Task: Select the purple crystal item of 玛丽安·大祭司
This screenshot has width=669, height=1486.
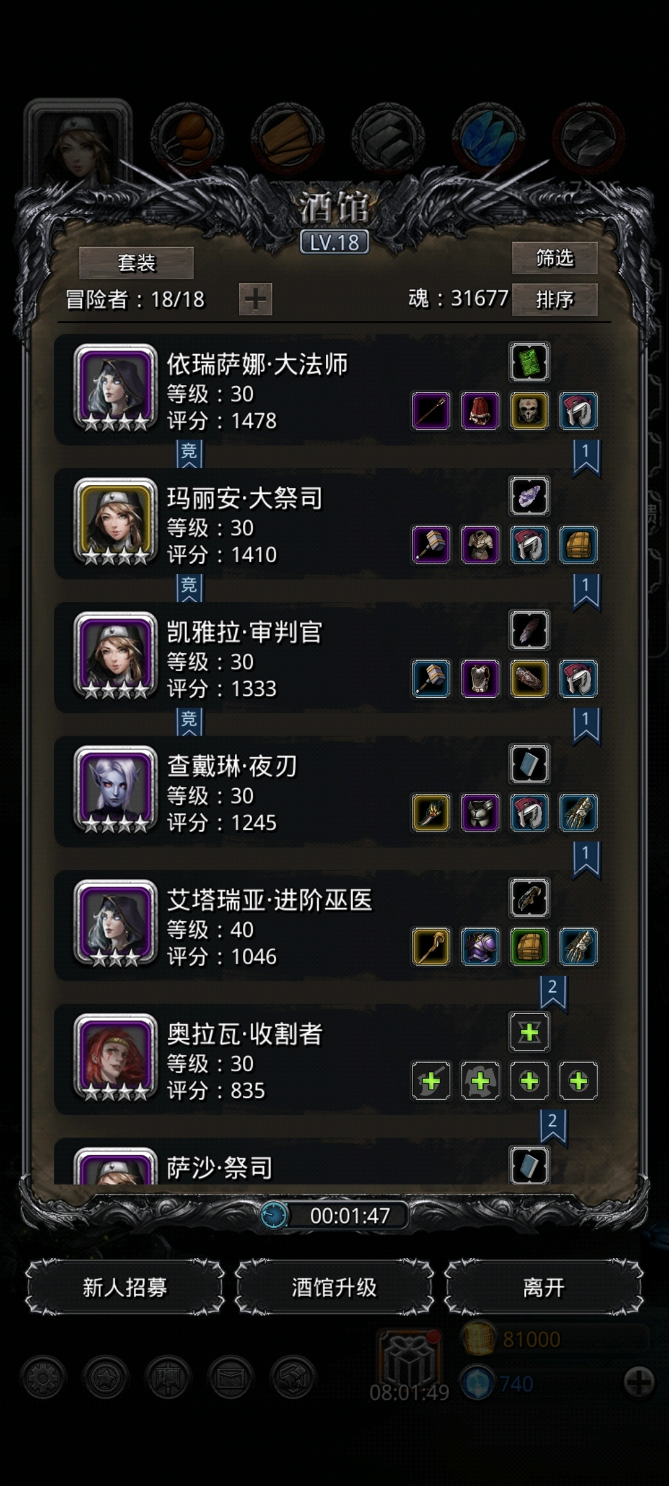Action: [x=529, y=496]
